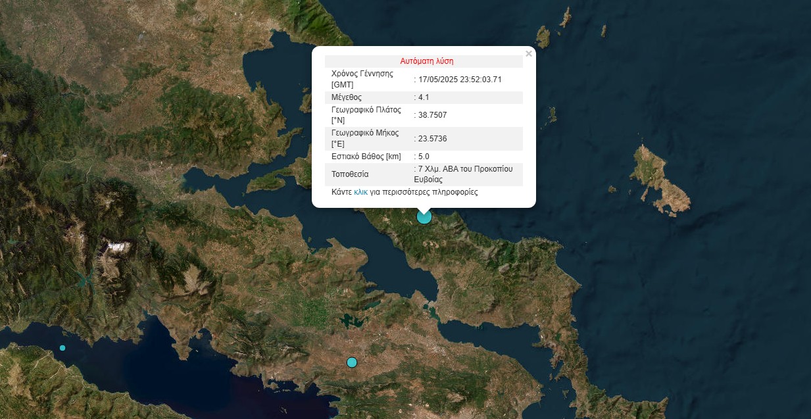
Task: Click the location text 'ΑΒΑ του Προκοπίου Ευβοίας'
Action: click(467, 174)
